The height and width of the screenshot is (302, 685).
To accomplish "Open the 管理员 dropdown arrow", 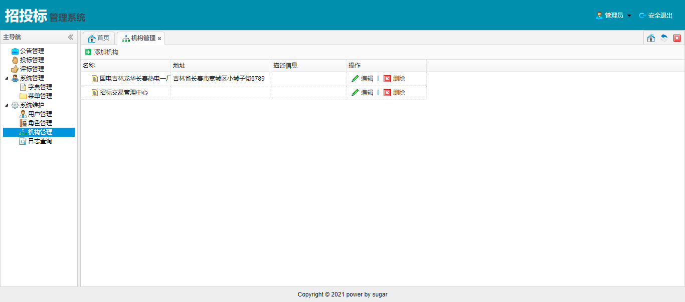I will (629, 16).
